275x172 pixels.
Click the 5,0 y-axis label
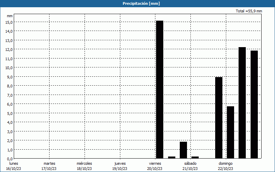pos(10,114)
